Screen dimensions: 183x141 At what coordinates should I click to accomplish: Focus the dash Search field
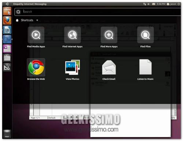pos(98,12)
